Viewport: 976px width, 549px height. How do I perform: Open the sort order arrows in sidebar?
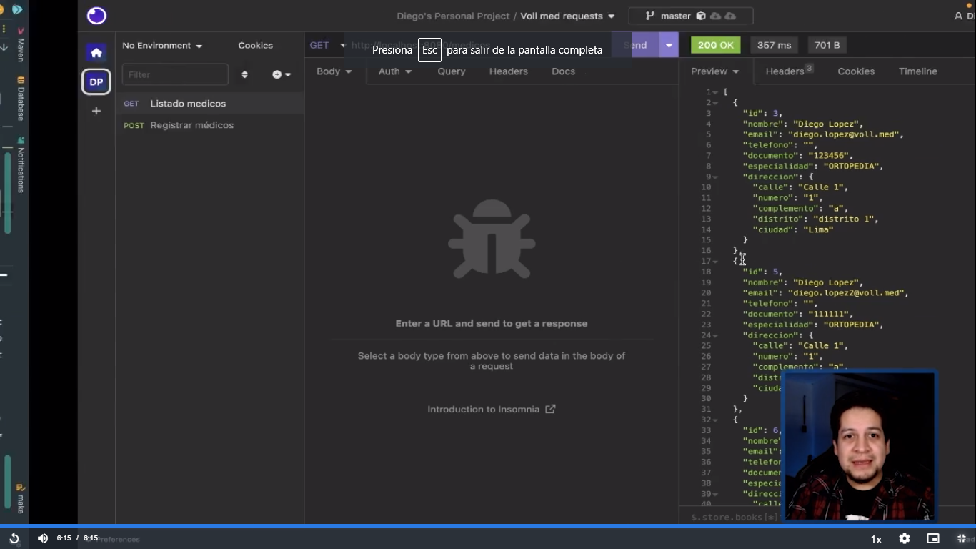[244, 74]
